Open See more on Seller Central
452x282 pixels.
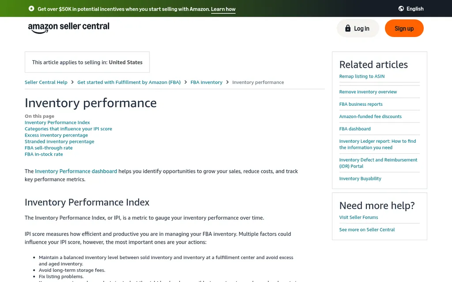pyautogui.click(x=367, y=230)
